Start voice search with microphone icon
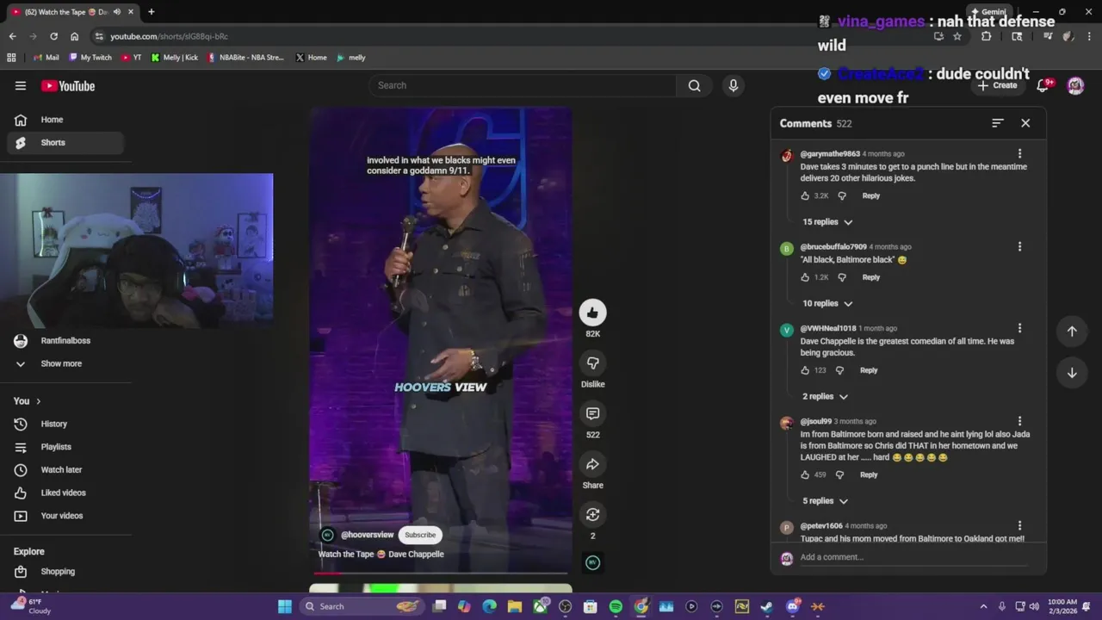The width and height of the screenshot is (1102, 620). pos(734,85)
